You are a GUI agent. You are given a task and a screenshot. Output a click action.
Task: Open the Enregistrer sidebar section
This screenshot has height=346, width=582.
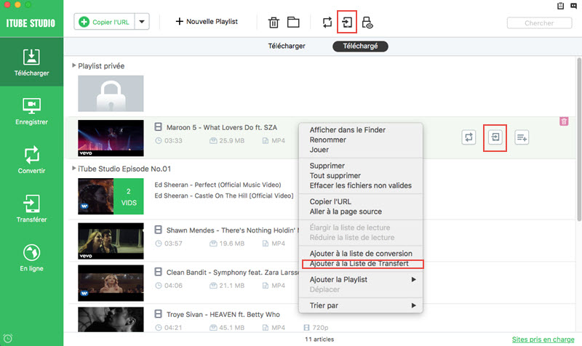(31, 111)
